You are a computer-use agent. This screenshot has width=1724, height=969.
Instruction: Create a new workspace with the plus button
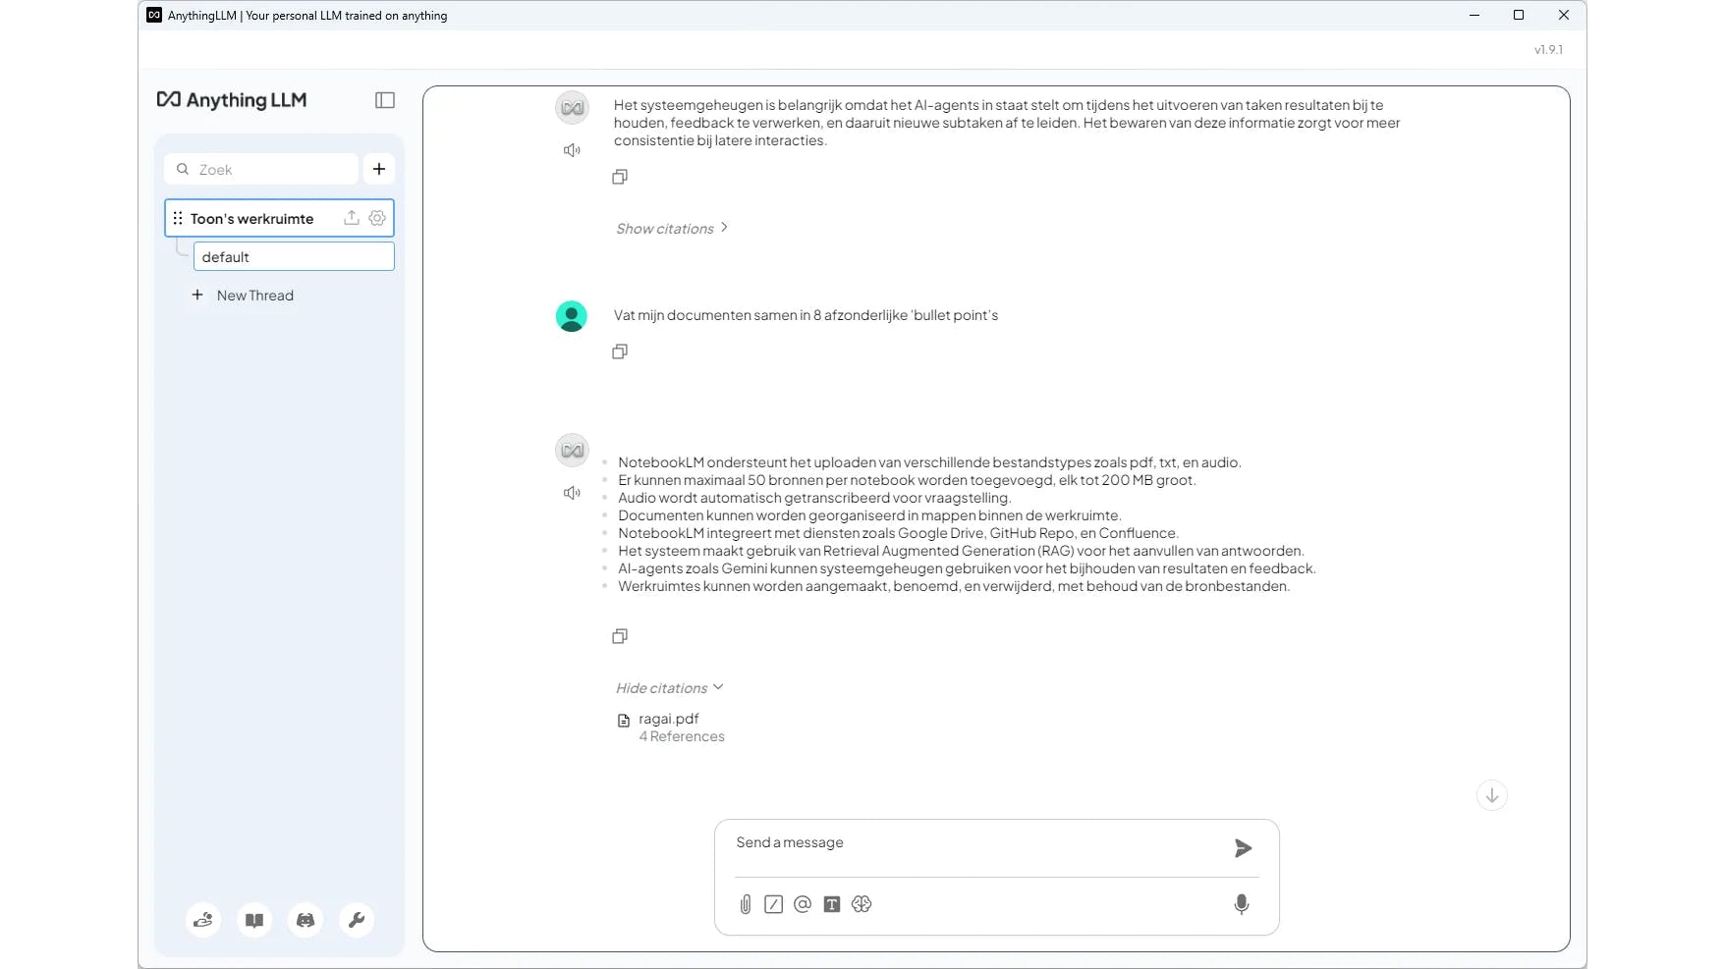tap(379, 169)
